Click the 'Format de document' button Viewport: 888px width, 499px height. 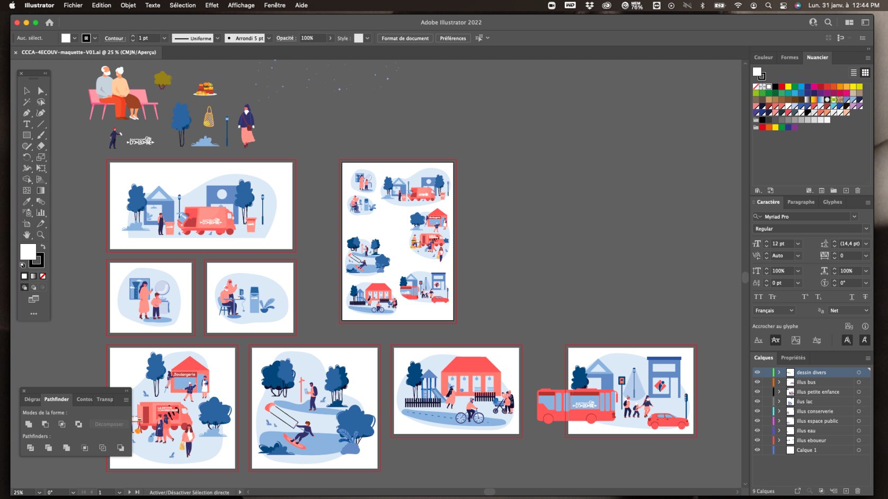405,38
